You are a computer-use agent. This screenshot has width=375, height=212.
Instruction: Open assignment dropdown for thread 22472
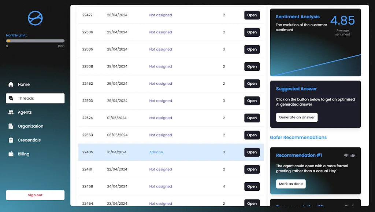click(160, 15)
